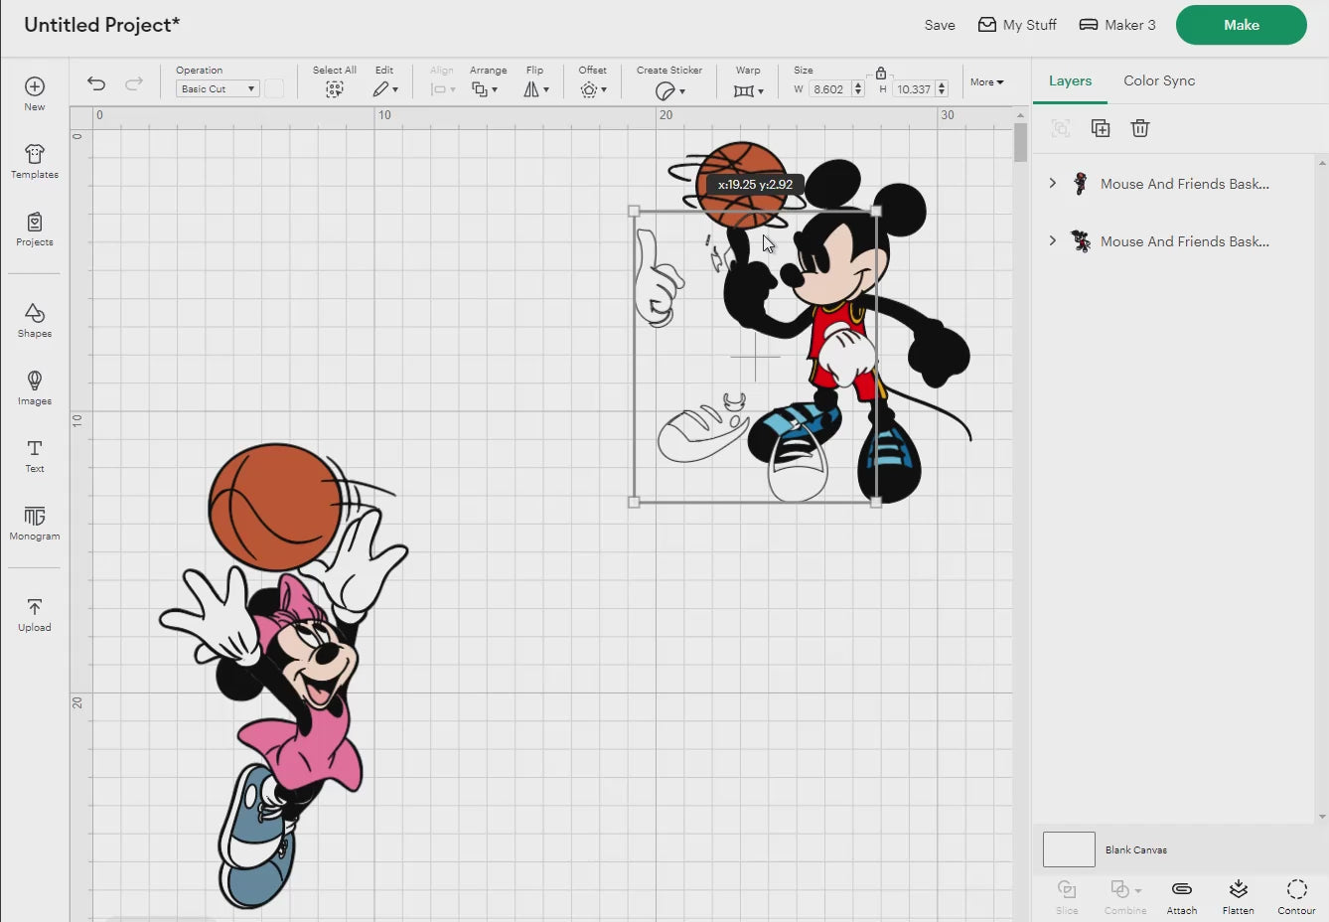
Task: Click the Height size field
Action: (913, 89)
